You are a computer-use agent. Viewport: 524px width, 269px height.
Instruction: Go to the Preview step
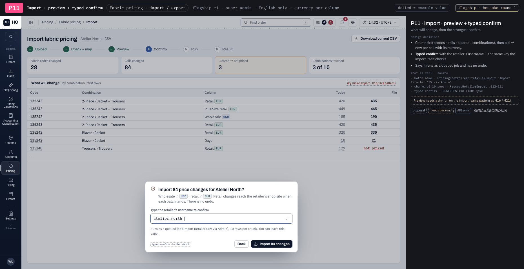(x=119, y=49)
